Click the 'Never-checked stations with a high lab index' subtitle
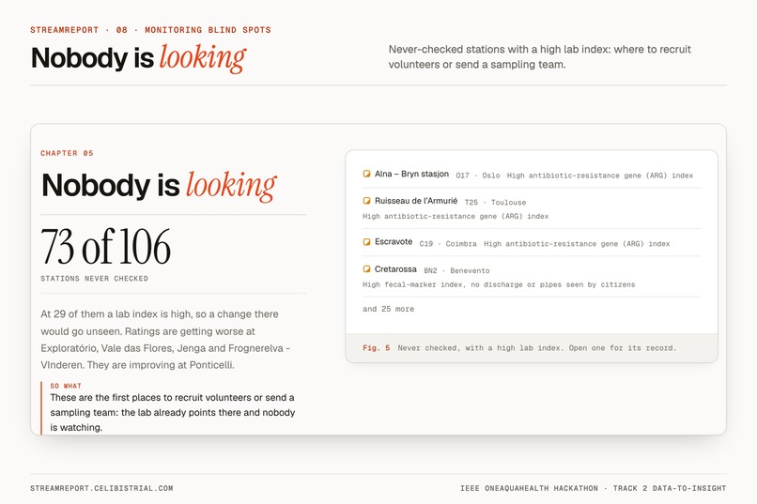Image resolution: width=757 pixels, height=504 pixels. pyautogui.click(x=540, y=57)
